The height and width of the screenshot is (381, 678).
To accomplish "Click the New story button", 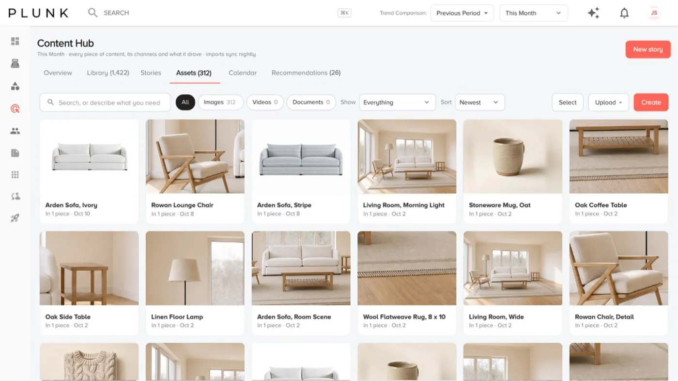I will 648,49.
